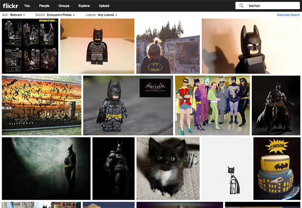Open the Batman silhouette against green wall photo
This screenshot has width=302, height=208.
[46, 168]
